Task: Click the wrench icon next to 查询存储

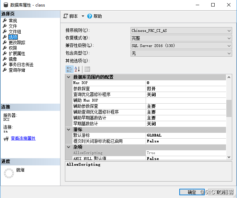Action: point(5,70)
